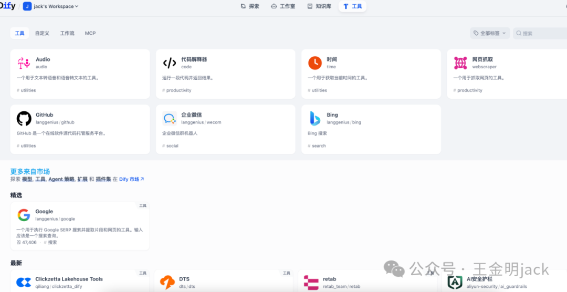Viewport: 567px width, 292px height.
Task: Click the tag icon in 全部标签
Action: tap(476, 33)
